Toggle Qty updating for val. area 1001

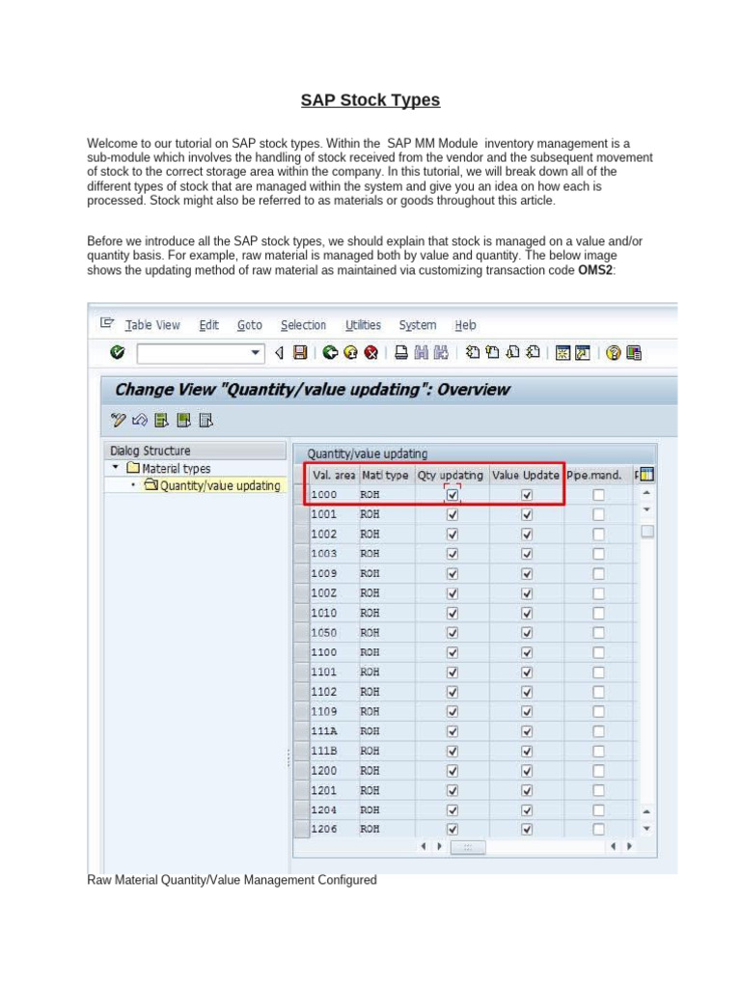452,514
